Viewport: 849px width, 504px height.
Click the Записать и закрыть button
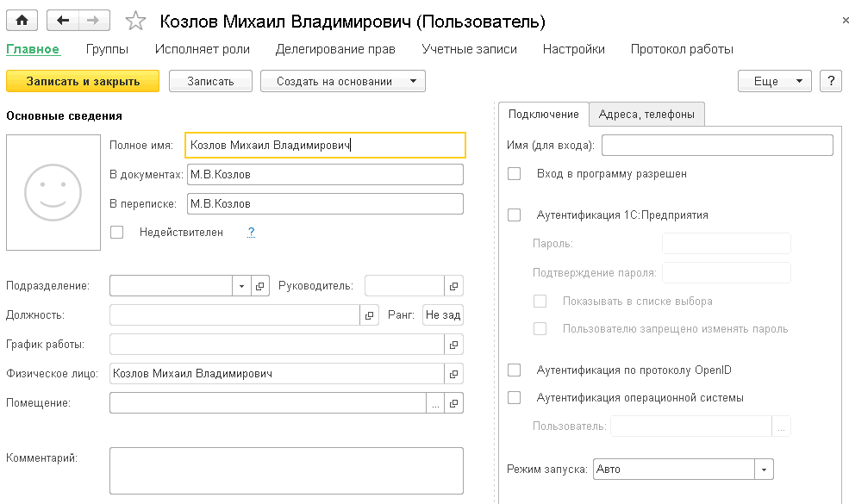click(83, 81)
